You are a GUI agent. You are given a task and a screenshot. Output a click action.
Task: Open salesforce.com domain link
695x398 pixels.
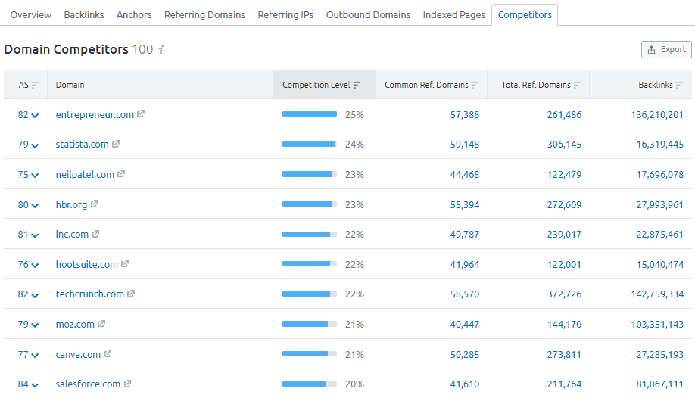[x=89, y=384]
